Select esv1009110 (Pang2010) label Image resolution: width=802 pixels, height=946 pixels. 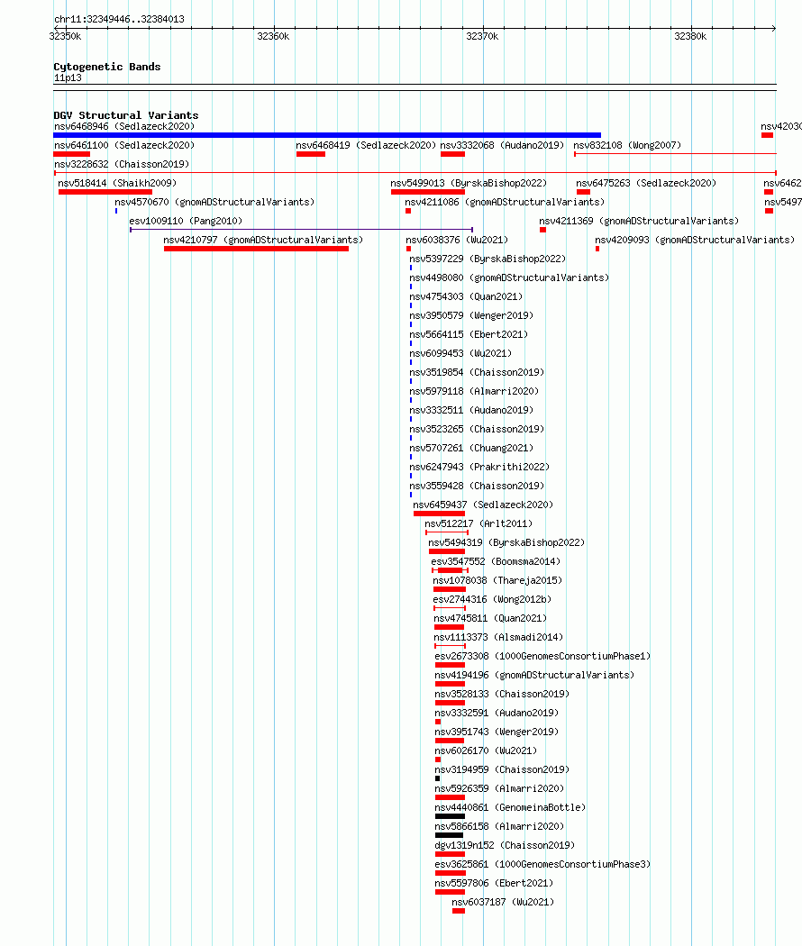click(x=186, y=222)
